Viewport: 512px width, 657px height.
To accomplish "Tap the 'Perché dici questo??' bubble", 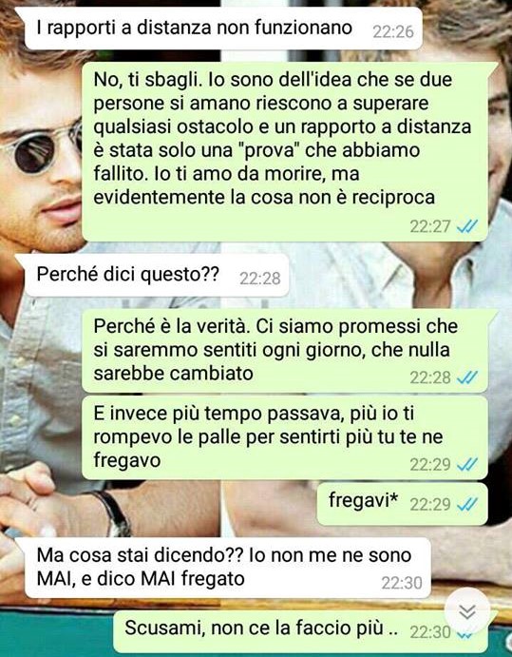I will tap(157, 275).
